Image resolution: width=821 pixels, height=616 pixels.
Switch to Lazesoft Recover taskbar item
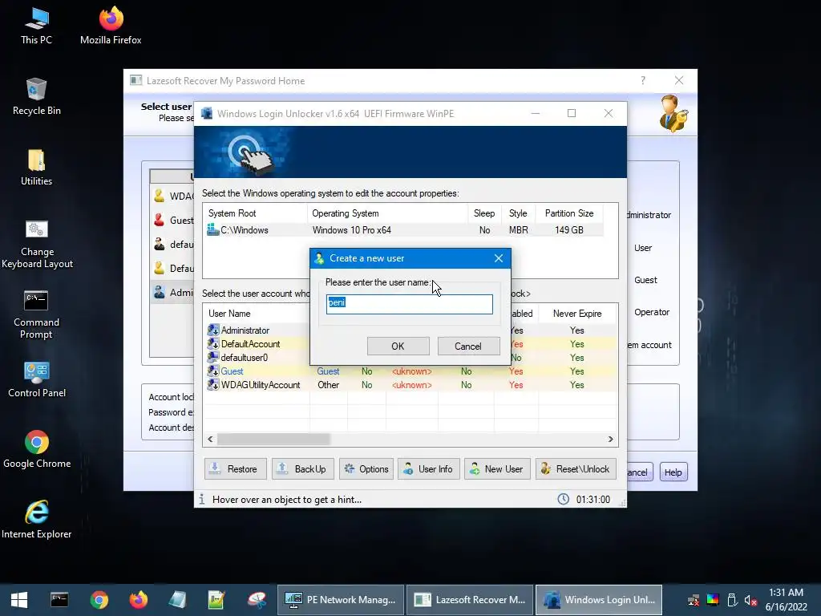[470, 600]
